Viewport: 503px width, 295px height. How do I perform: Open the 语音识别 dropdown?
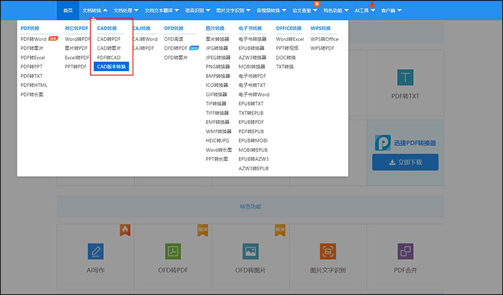point(198,10)
